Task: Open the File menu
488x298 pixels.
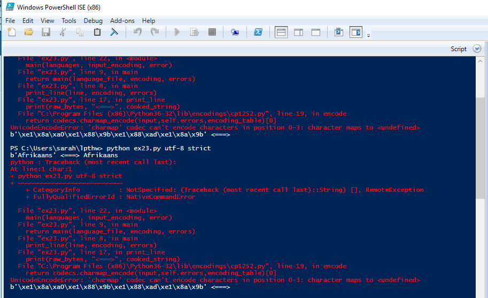Action: click(x=10, y=20)
